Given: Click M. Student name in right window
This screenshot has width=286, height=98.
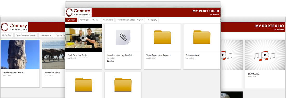Looking at the screenshot, I should click(279, 30).
